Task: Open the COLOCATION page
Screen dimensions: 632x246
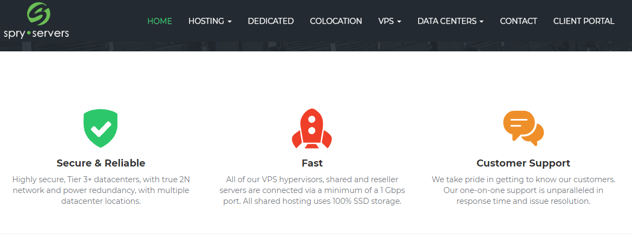Action: click(x=336, y=21)
